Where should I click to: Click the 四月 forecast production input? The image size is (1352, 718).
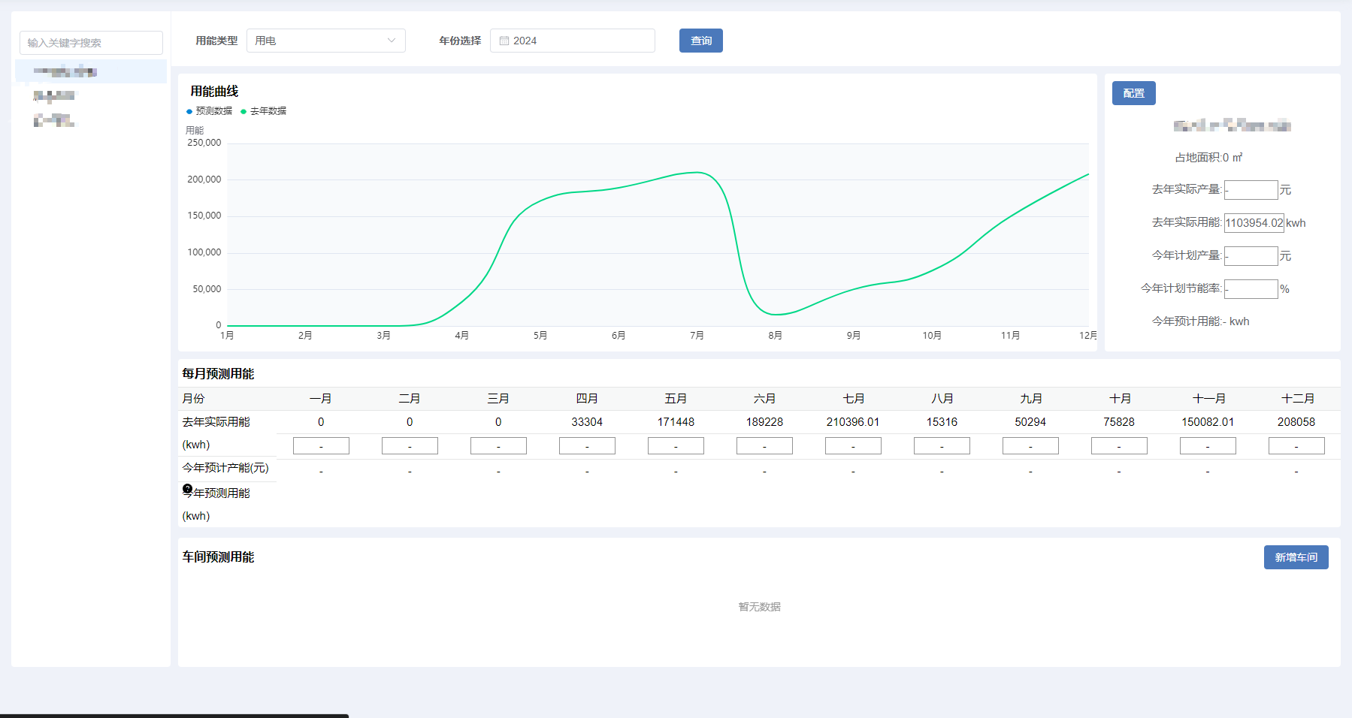click(x=587, y=446)
